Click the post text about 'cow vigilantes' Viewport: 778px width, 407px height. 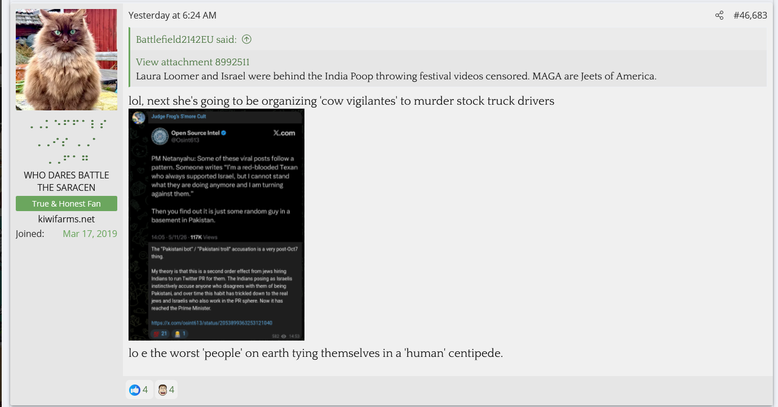[x=342, y=101]
